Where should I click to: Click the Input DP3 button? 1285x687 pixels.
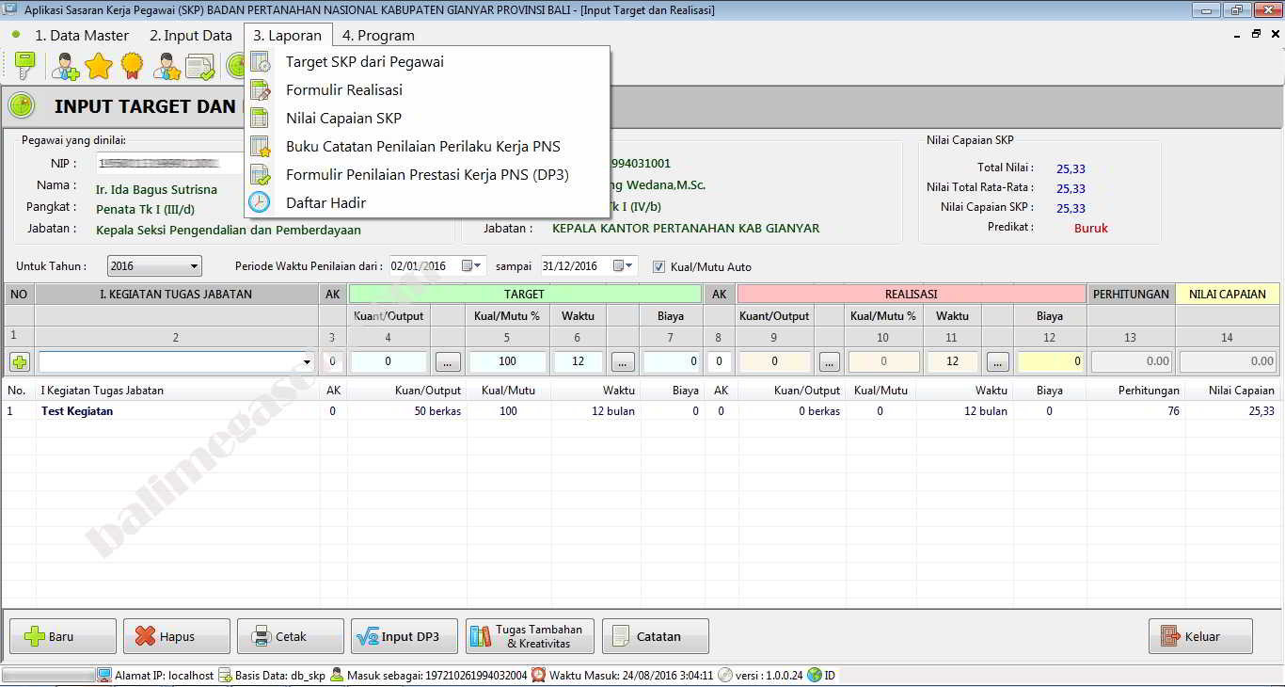click(405, 636)
